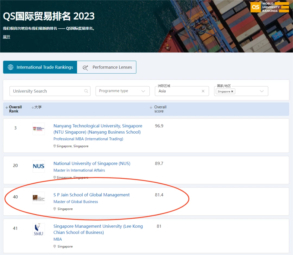Click 'Singapore, Singapore' location in NTU row
Image resolution: width=293 pixels, height=255 pixels.
pyautogui.click(x=72, y=146)
